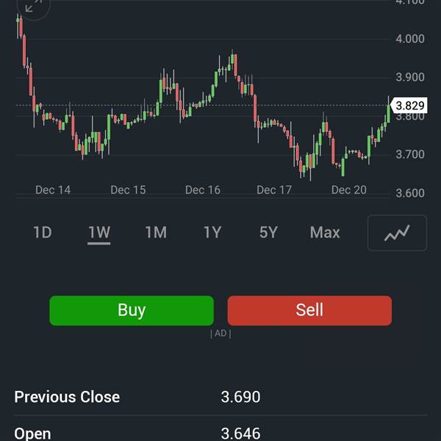441x441 pixels.
Task: Select the 1Y time range
Action: pos(212,232)
